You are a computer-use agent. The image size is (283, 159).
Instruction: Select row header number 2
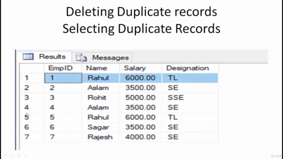coord(32,88)
